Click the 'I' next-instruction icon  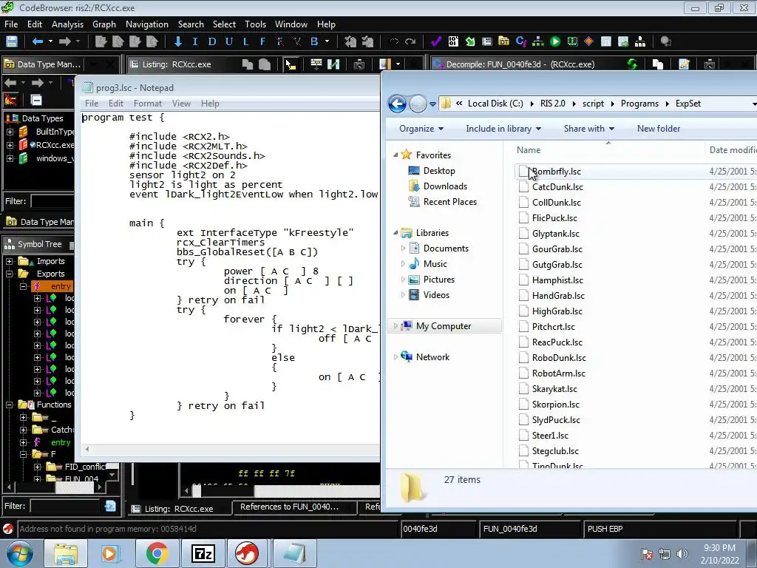tap(195, 41)
